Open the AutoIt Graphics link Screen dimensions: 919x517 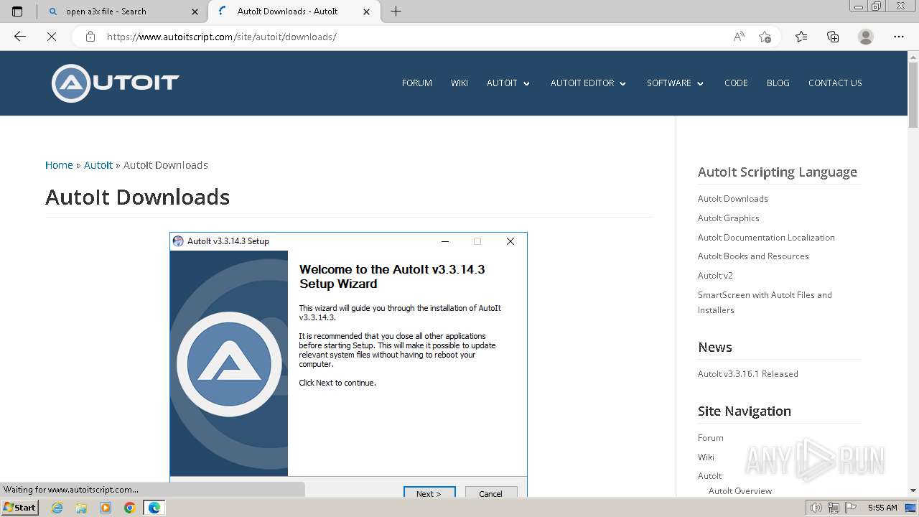click(729, 218)
